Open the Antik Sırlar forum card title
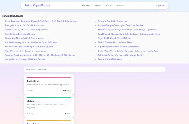 (x=33, y=81)
